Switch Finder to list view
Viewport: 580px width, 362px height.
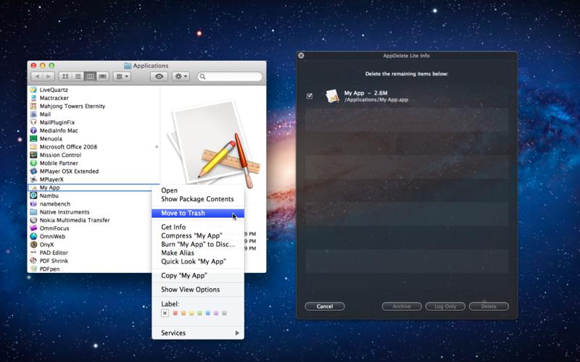click(78, 77)
